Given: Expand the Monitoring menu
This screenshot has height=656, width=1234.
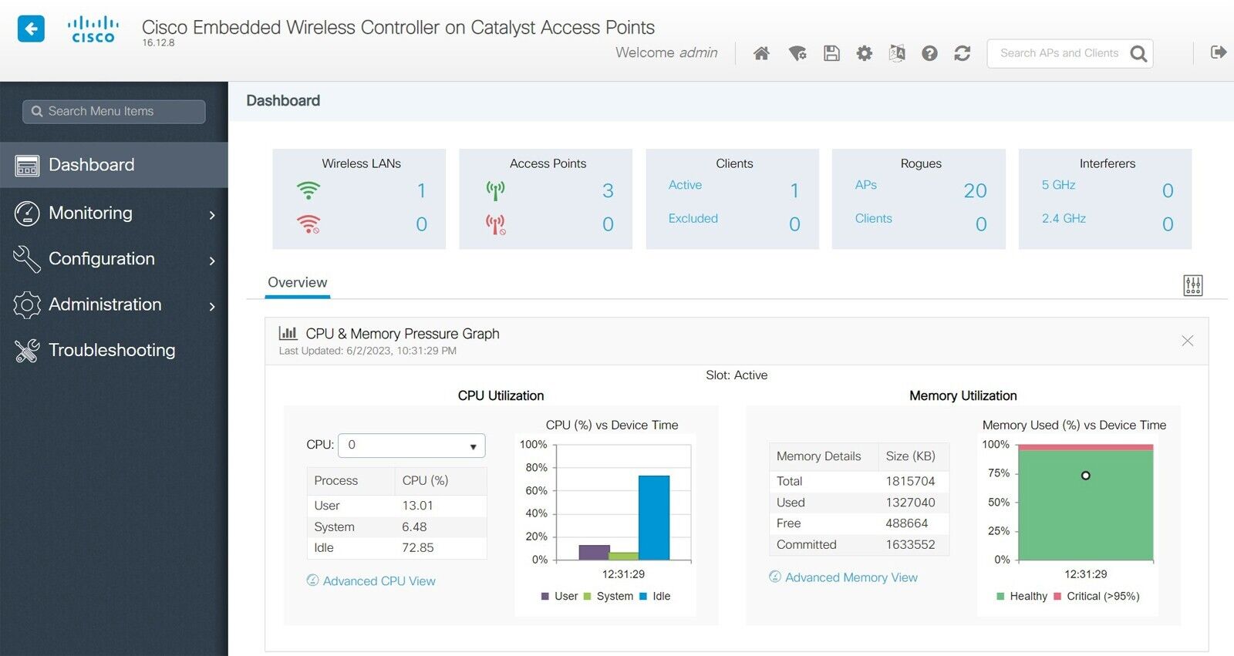Looking at the screenshot, I should [x=114, y=214].
